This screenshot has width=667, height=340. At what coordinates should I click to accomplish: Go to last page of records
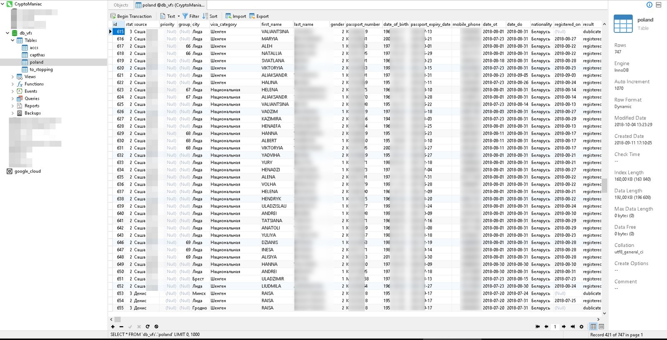572,327
